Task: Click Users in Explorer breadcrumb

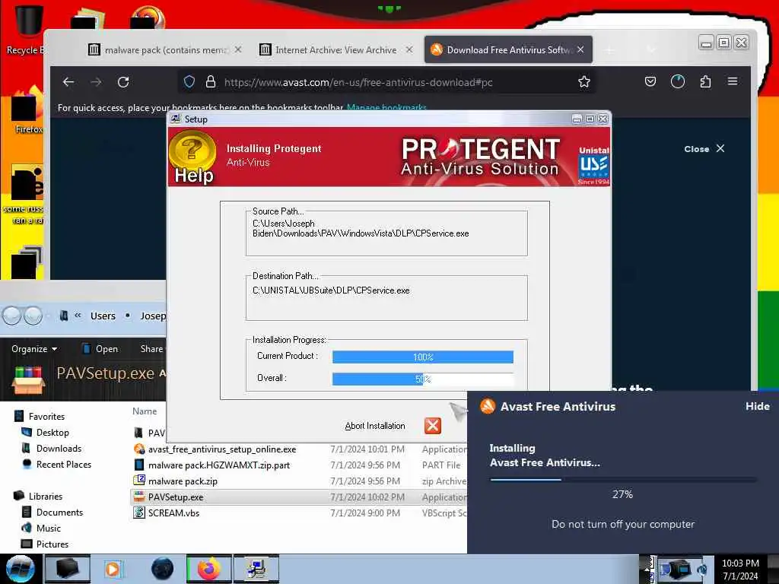Action: (x=103, y=316)
